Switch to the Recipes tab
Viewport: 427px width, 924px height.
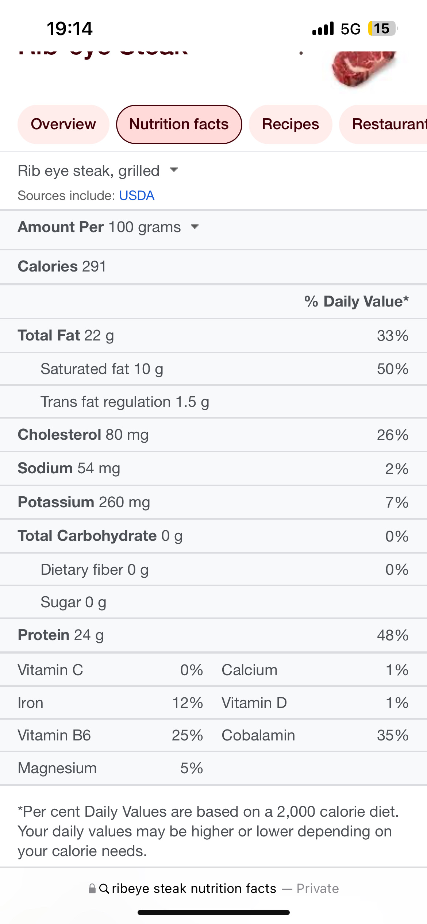pyautogui.click(x=291, y=124)
